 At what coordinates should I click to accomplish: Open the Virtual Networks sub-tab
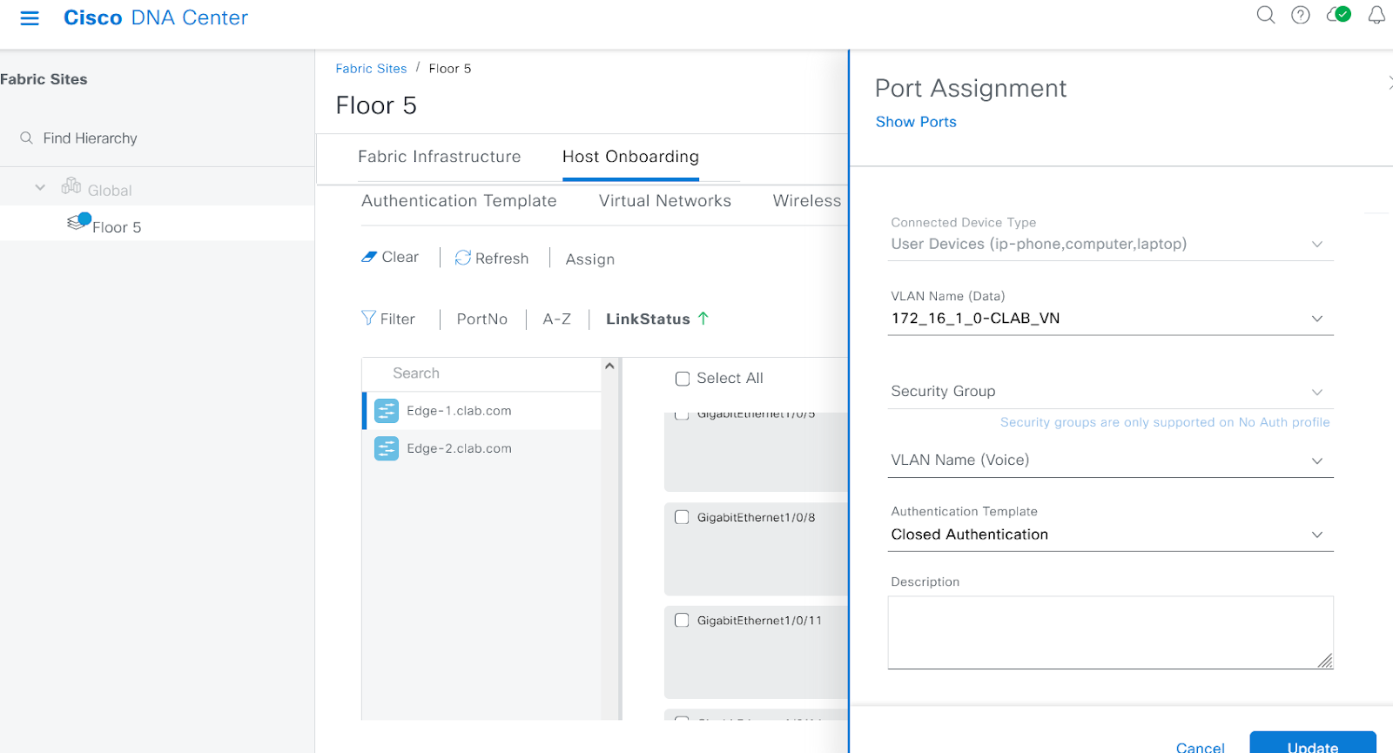[665, 201]
